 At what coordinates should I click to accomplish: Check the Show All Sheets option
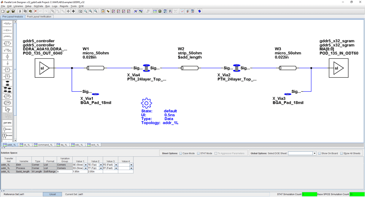coord(341,153)
